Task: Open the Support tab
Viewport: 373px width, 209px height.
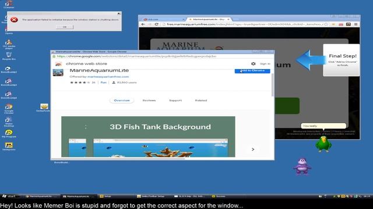Action: tap(175, 100)
